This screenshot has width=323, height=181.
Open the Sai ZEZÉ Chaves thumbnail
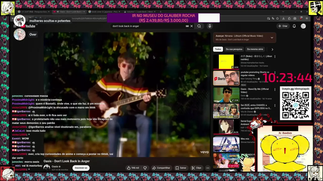226,111
